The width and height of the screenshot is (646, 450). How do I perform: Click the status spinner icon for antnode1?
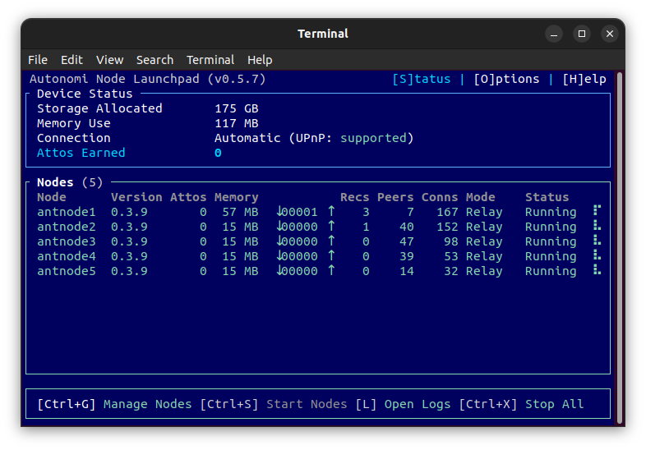598,212
